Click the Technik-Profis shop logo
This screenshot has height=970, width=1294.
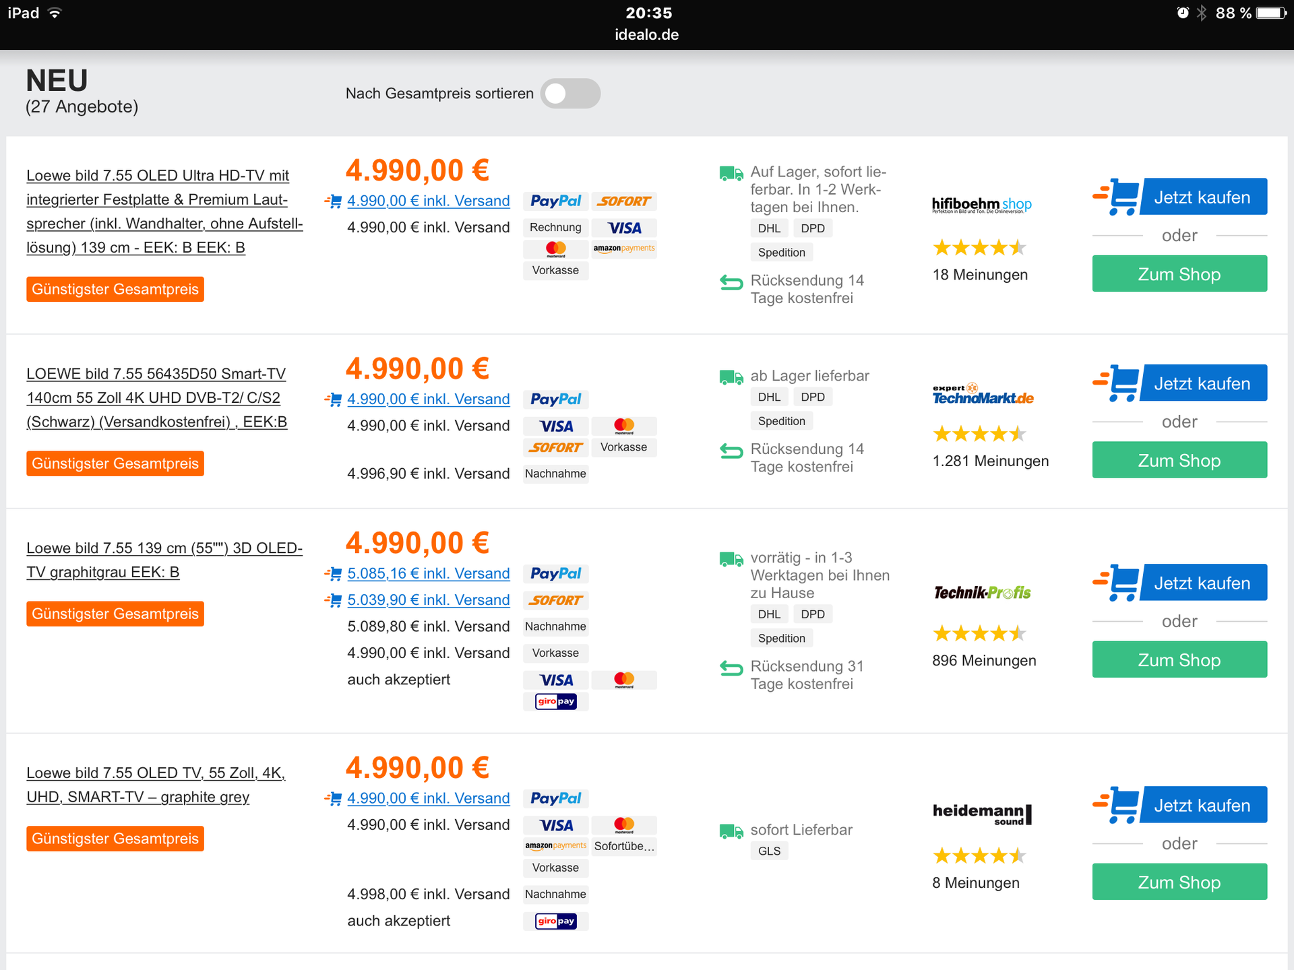982,593
